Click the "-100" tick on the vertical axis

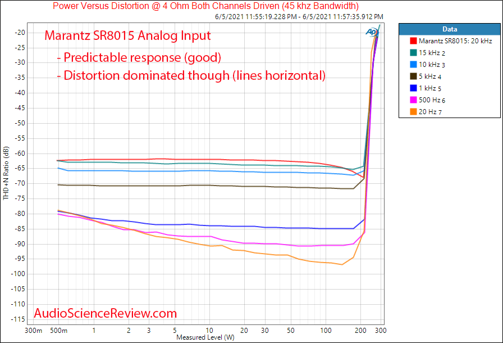click(19, 274)
